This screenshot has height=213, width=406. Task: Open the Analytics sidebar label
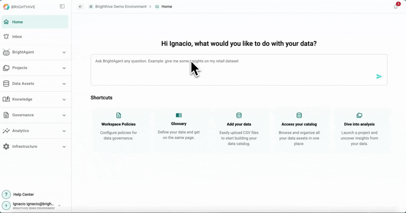click(20, 130)
